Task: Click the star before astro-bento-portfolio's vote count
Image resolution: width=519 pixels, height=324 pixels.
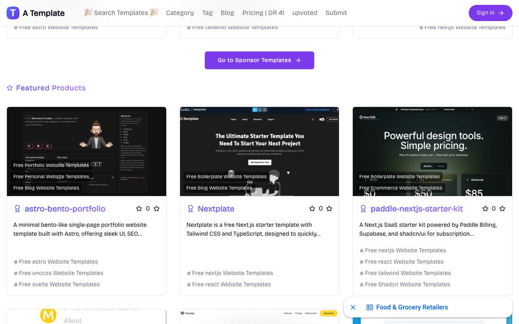Action: click(139, 209)
